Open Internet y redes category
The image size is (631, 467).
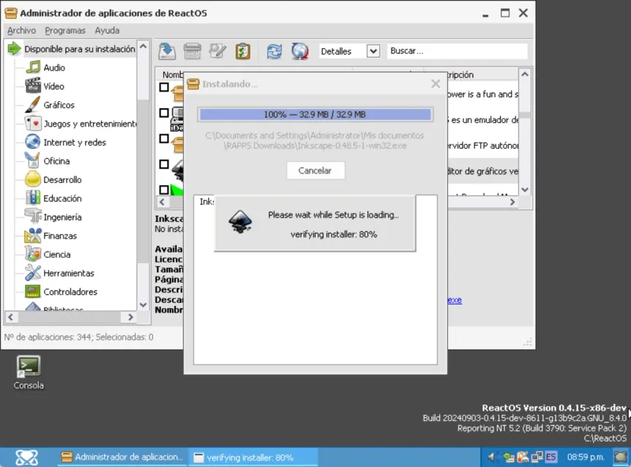click(75, 143)
